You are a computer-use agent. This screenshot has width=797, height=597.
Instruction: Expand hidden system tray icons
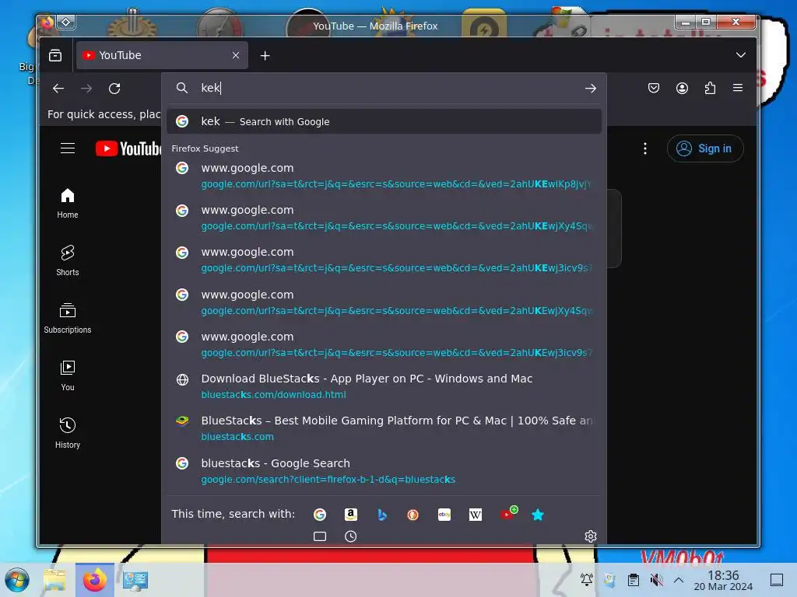click(x=679, y=580)
